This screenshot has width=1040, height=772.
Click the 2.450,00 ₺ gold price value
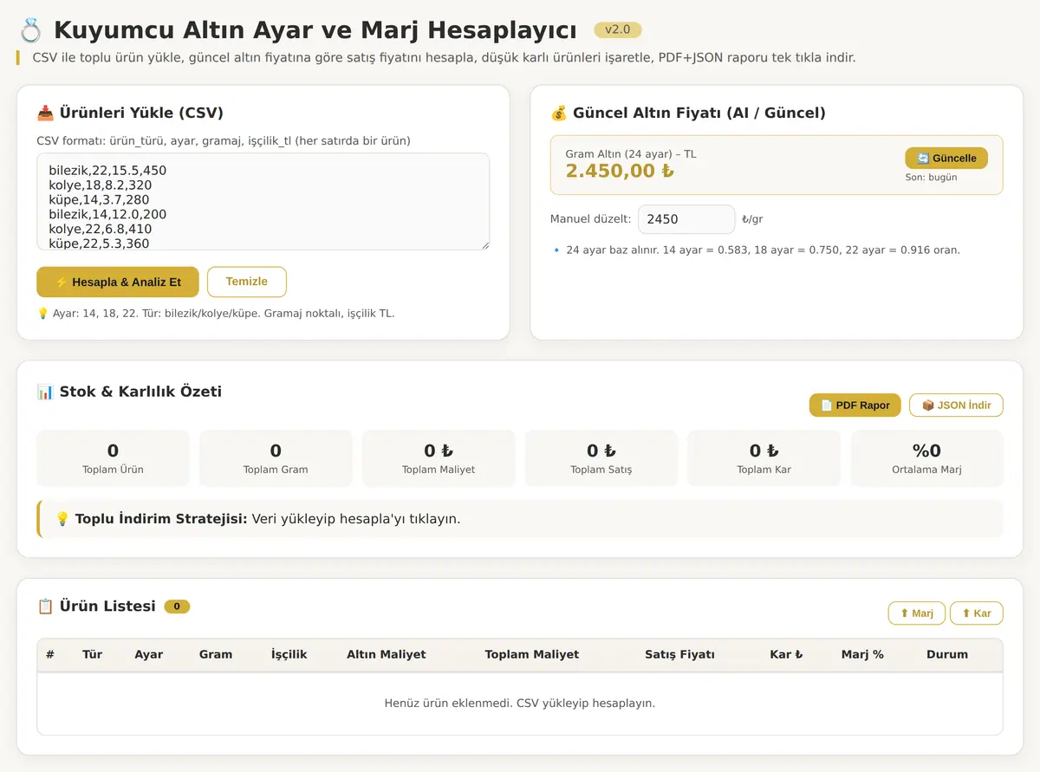[620, 171]
